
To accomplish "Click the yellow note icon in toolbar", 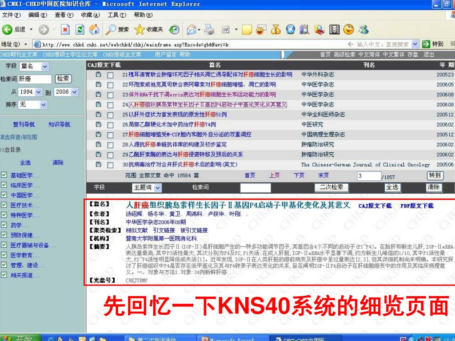I will coord(247,29).
